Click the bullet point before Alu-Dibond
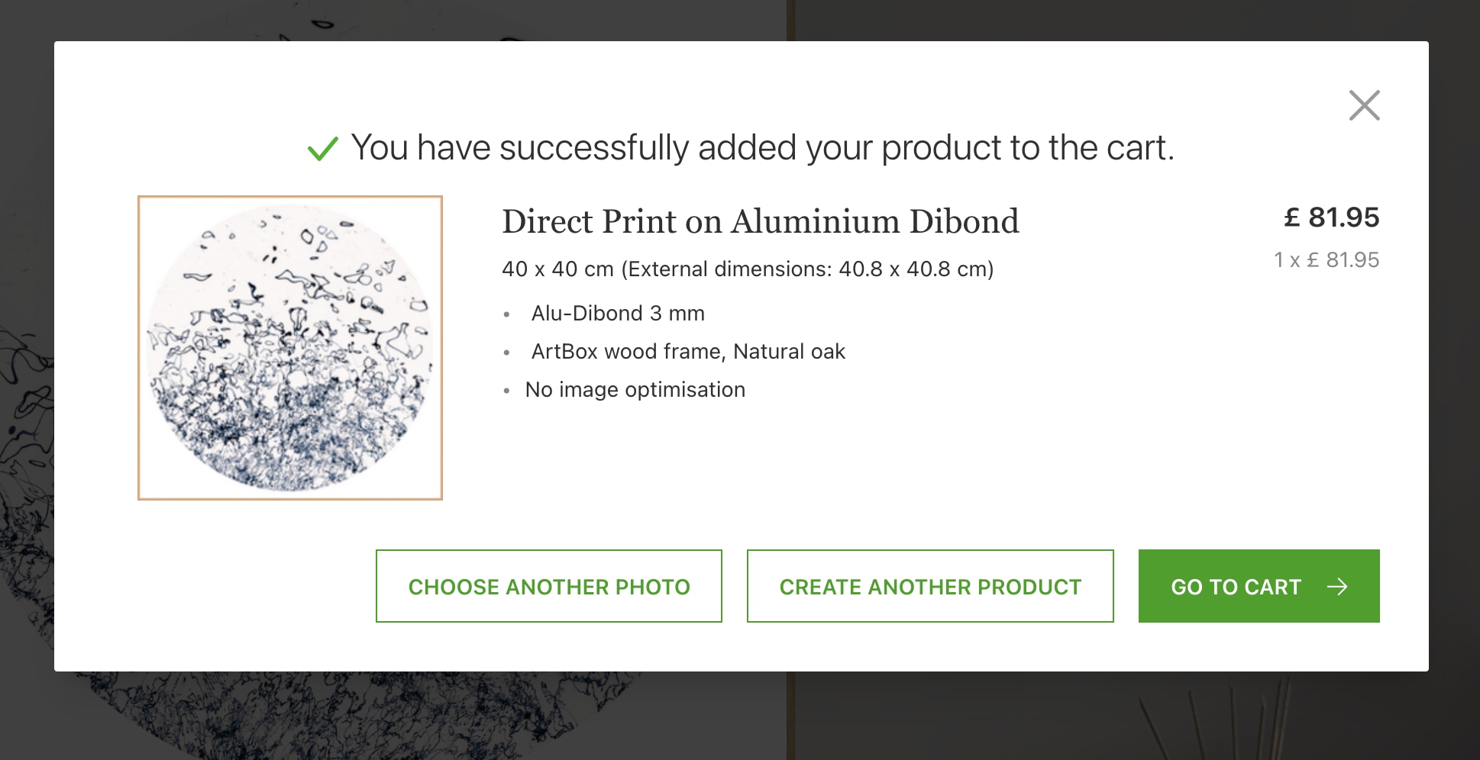 click(506, 314)
